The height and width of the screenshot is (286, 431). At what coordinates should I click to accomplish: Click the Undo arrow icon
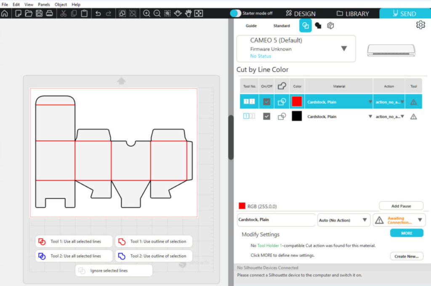click(98, 13)
